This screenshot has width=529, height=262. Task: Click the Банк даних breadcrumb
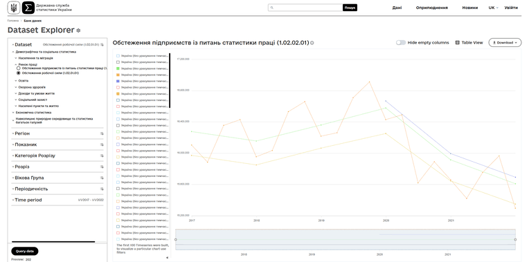(x=33, y=21)
